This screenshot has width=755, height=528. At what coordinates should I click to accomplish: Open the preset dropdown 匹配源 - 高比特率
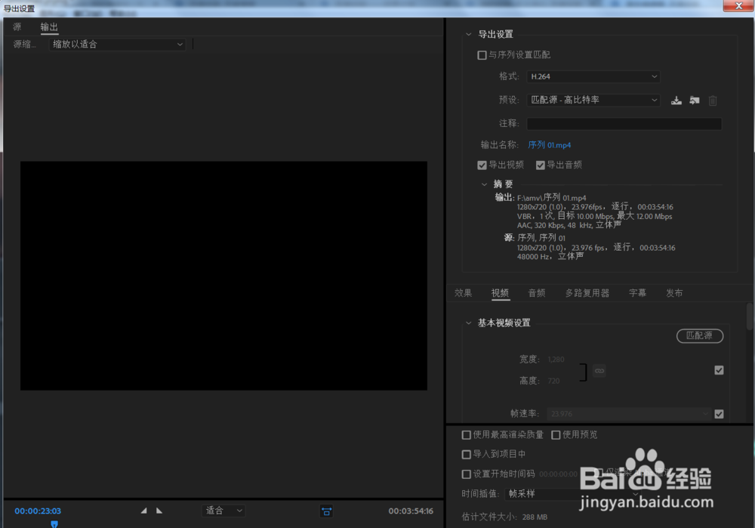(x=593, y=100)
